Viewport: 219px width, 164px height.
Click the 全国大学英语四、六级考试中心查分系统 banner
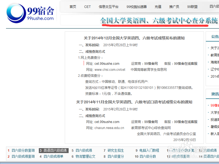click(159, 21)
